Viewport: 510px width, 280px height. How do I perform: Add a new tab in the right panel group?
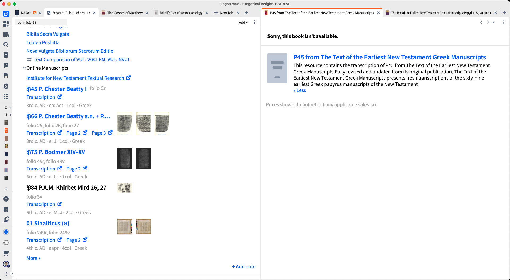coord(505,13)
